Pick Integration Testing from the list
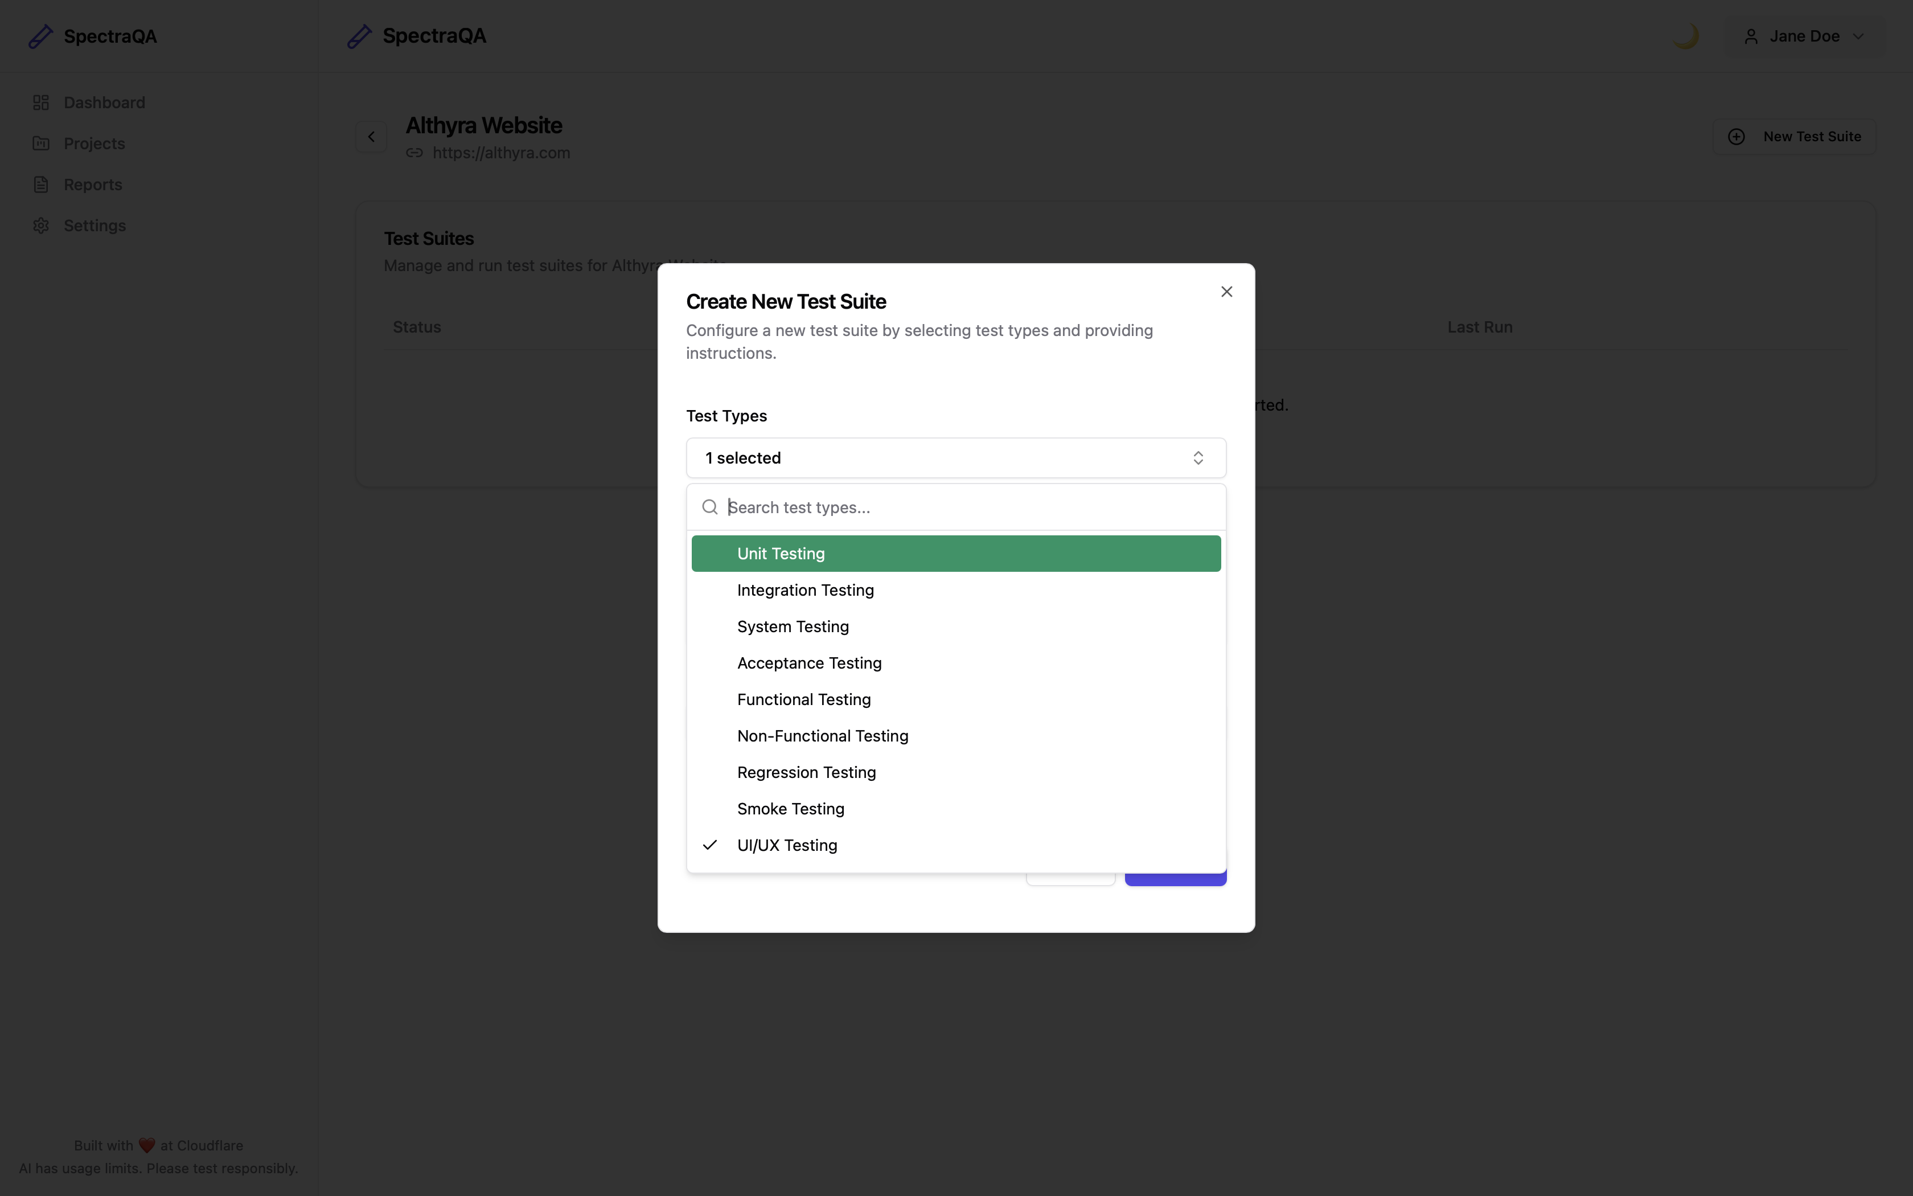Image resolution: width=1913 pixels, height=1196 pixels. point(804,590)
